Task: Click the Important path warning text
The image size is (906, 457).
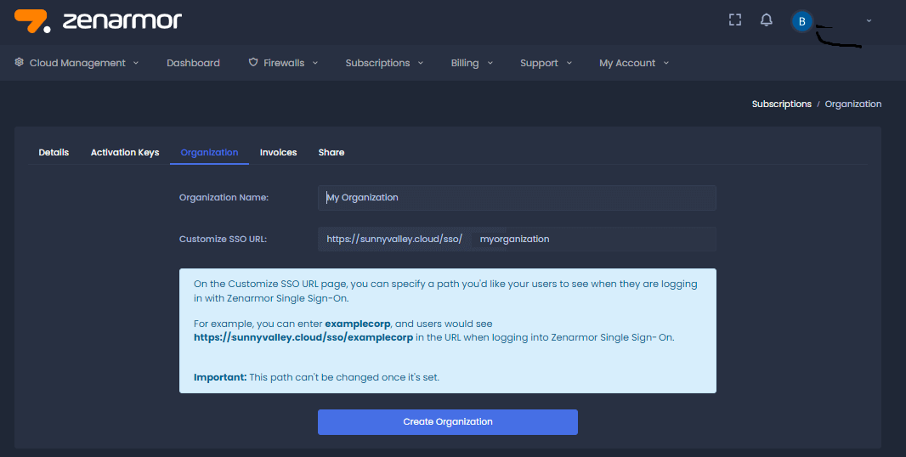Action: 316,377
